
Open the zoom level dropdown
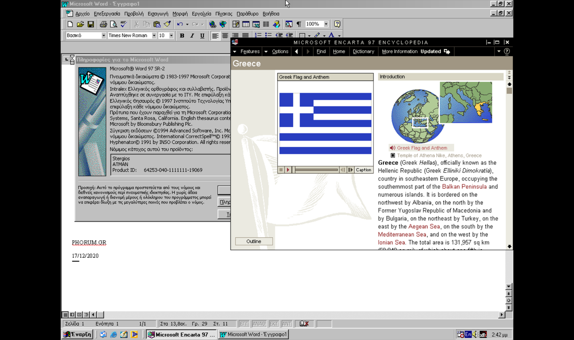326,24
